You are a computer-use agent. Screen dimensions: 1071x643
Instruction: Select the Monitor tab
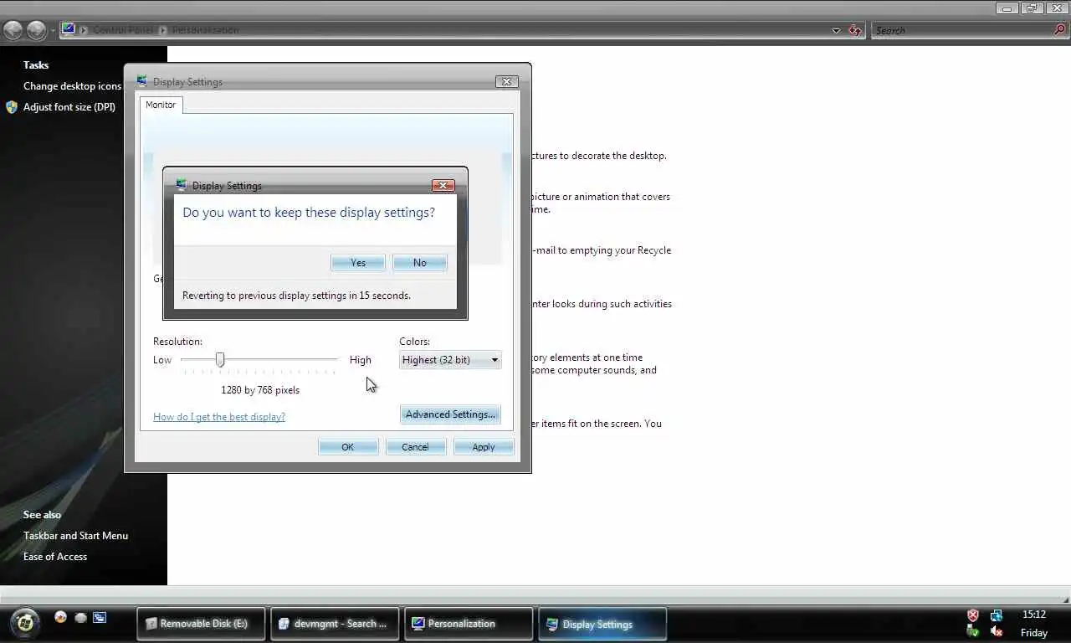click(x=161, y=105)
